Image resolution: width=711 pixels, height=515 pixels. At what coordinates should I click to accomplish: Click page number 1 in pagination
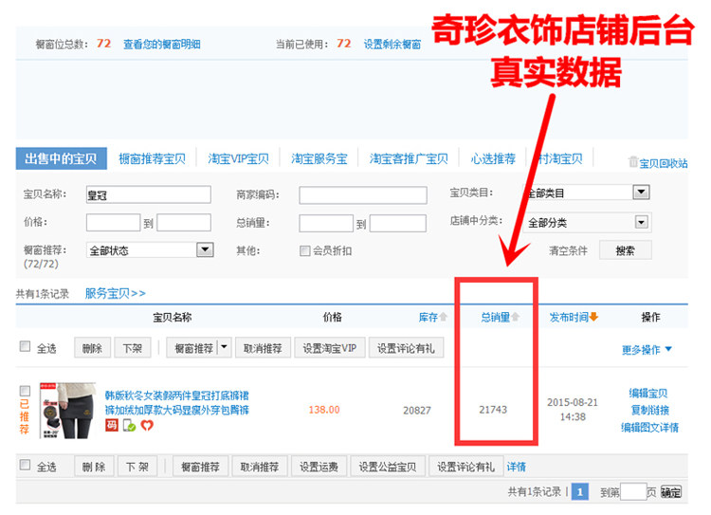coord(580,492)
